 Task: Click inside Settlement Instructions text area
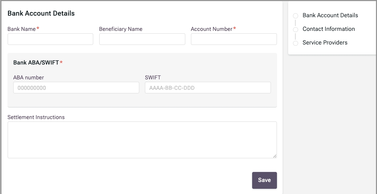(142, 139)
